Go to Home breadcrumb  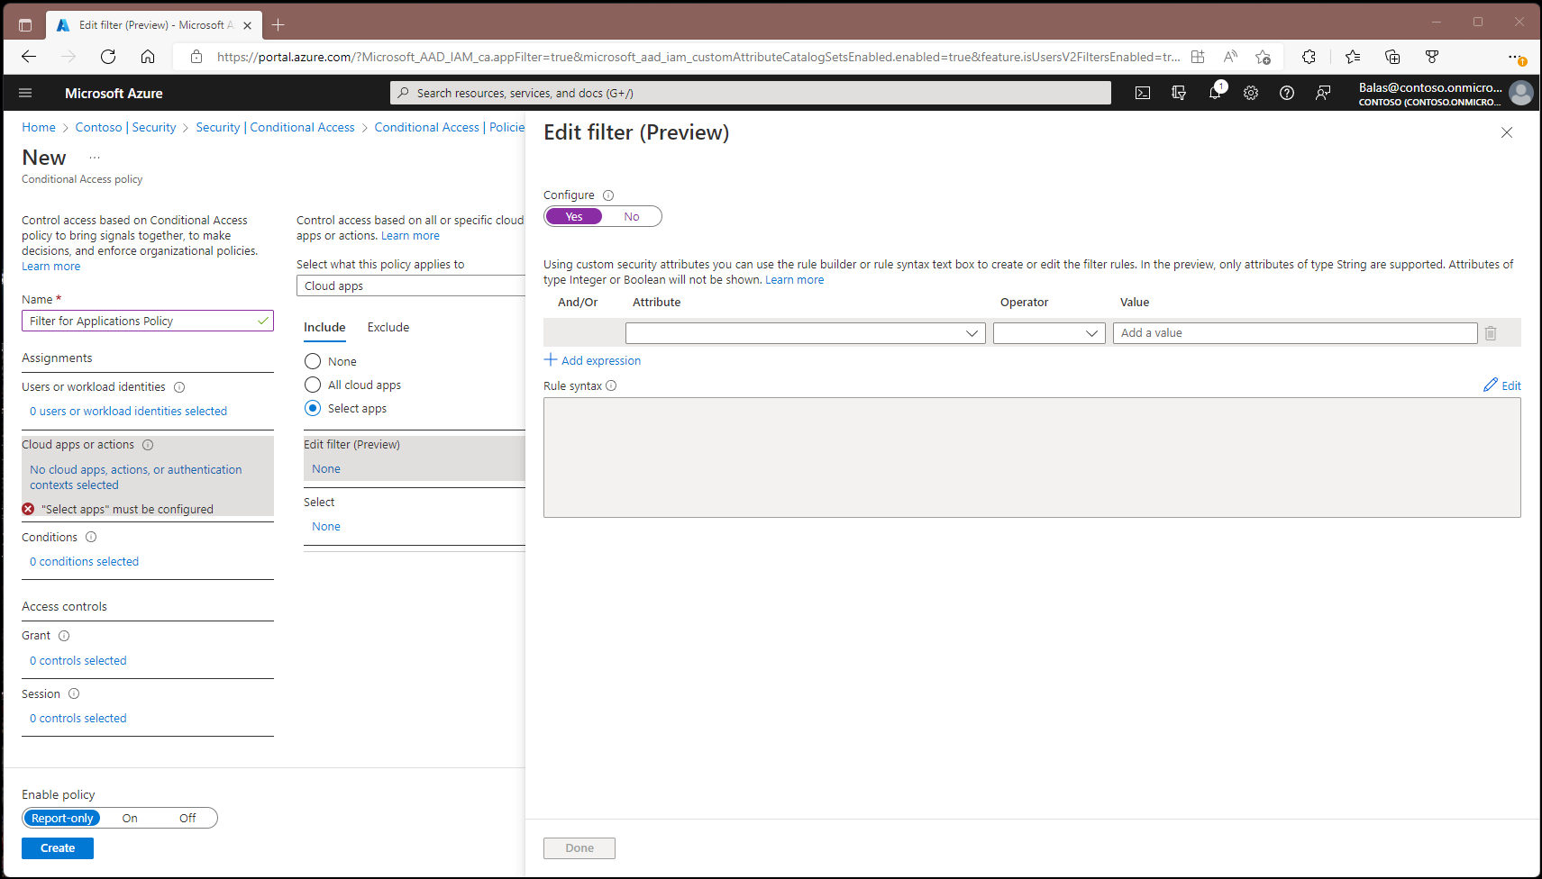(x=39, y=127)
